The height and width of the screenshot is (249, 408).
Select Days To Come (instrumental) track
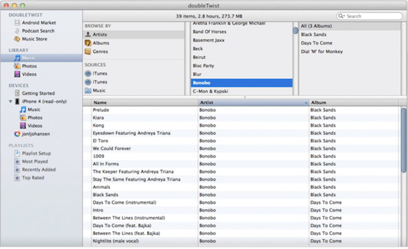124,203
